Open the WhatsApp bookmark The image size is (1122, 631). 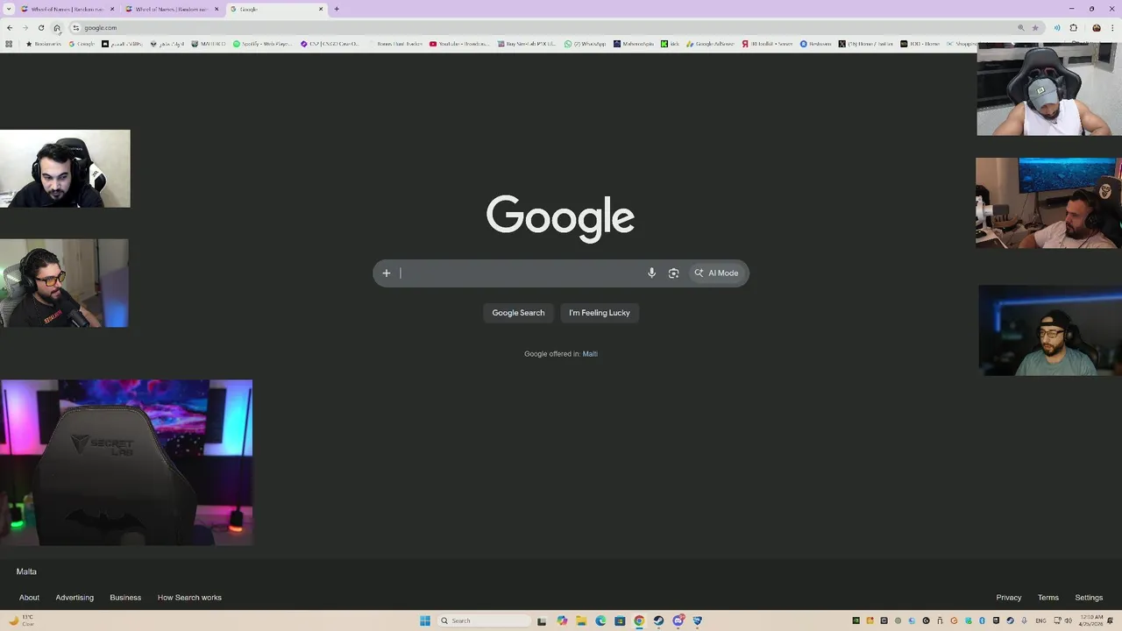click(x=585, y=44)
